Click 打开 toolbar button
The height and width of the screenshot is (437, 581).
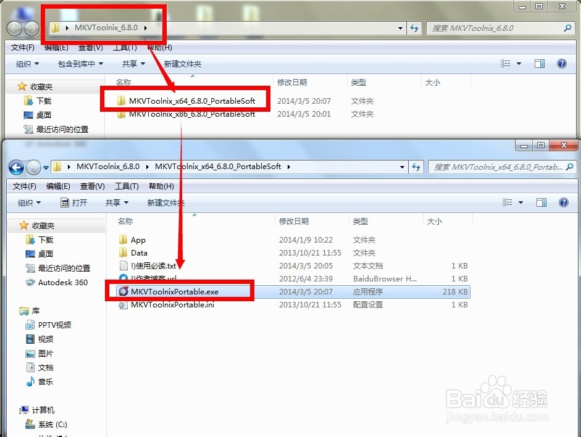[x=73, y=202]
